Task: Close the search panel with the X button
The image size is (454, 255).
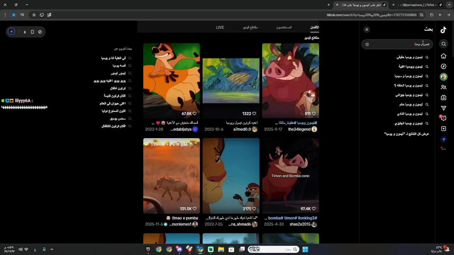Action: [367, 30]
